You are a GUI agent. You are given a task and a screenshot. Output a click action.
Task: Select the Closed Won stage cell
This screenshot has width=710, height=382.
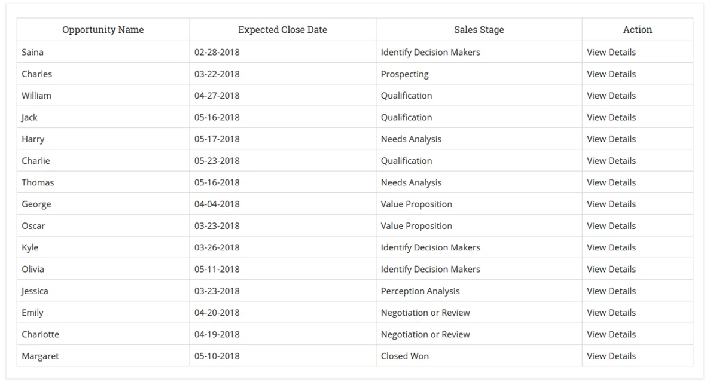point(404,356)
